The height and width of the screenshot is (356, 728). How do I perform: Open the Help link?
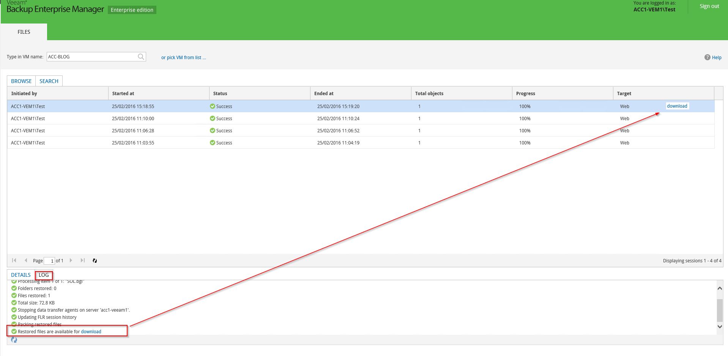(x=717, y=58)
